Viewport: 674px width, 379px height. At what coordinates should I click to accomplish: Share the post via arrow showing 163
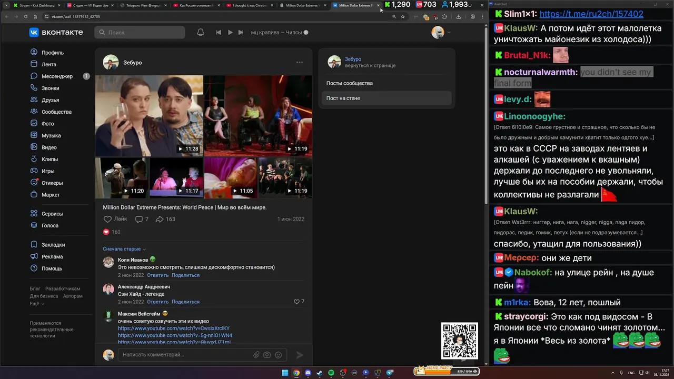pyautogui.click(x=165, y=219)
